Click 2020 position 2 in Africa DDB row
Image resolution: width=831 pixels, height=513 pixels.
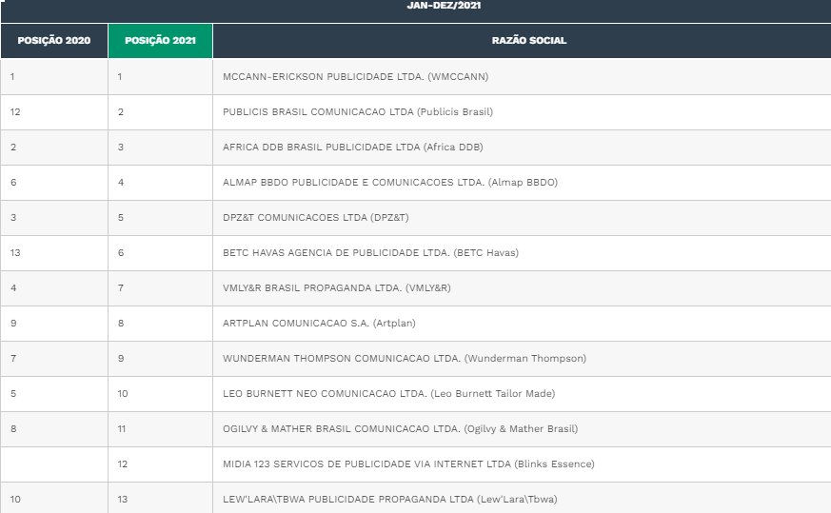point(54,148)
